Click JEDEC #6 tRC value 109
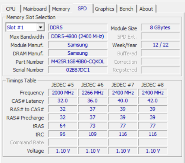The image size is (185, 163). [92, 134]
